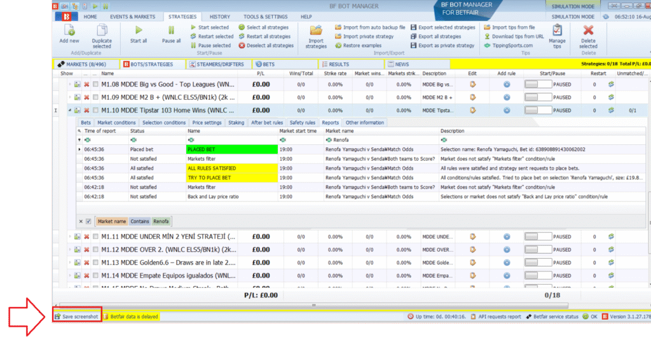Click Import private strategy
The height and width of the screenshot is (340, 651).
point(364,36)
